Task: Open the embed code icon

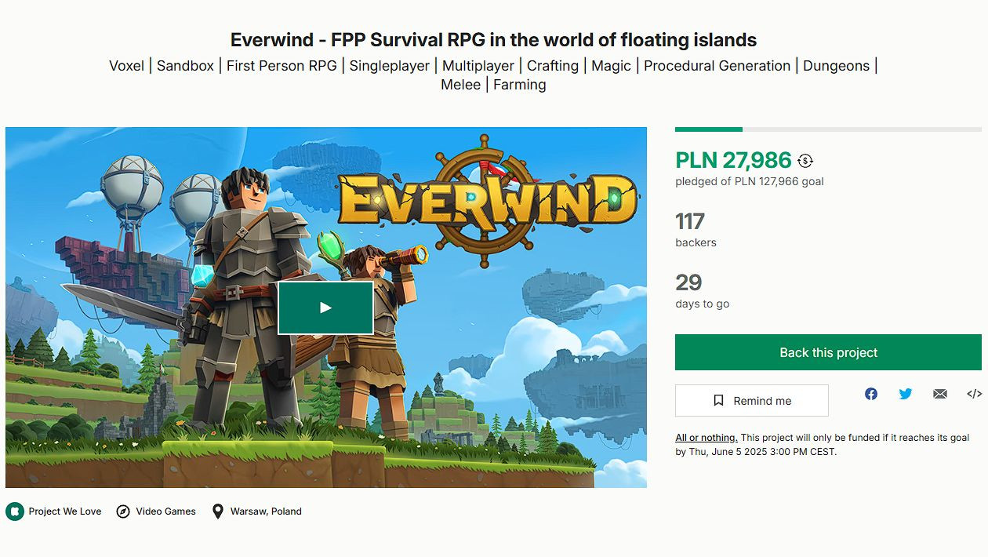Action: [x=974, y=394]
